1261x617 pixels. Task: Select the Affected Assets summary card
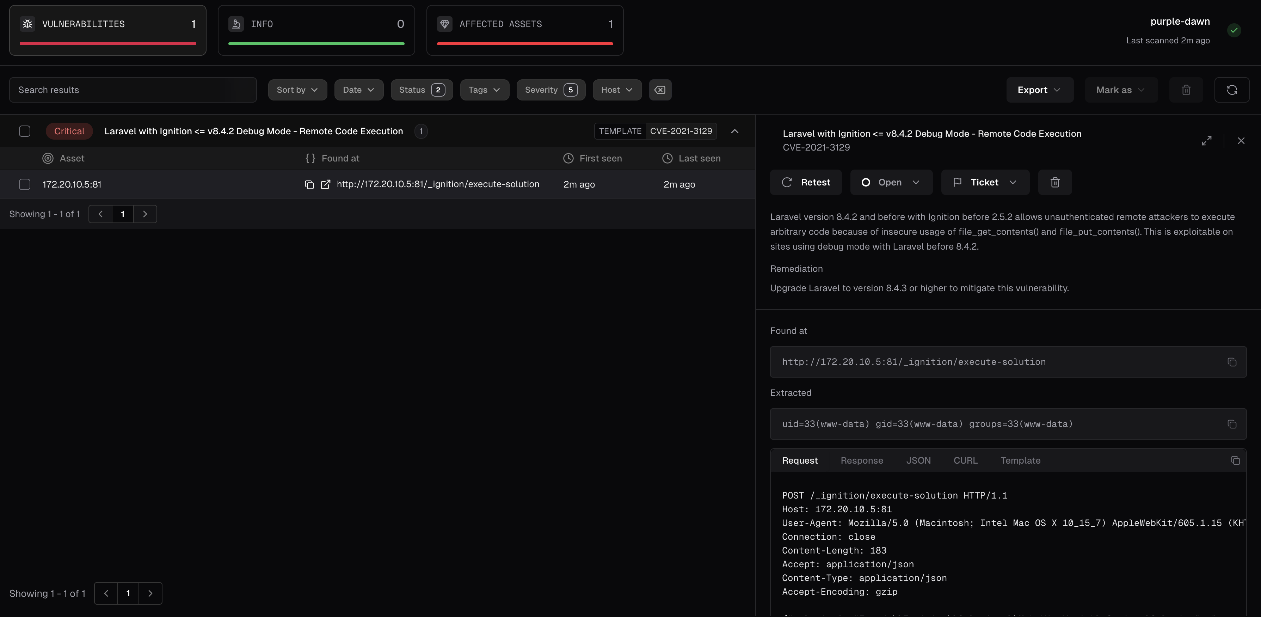point(524,30)
